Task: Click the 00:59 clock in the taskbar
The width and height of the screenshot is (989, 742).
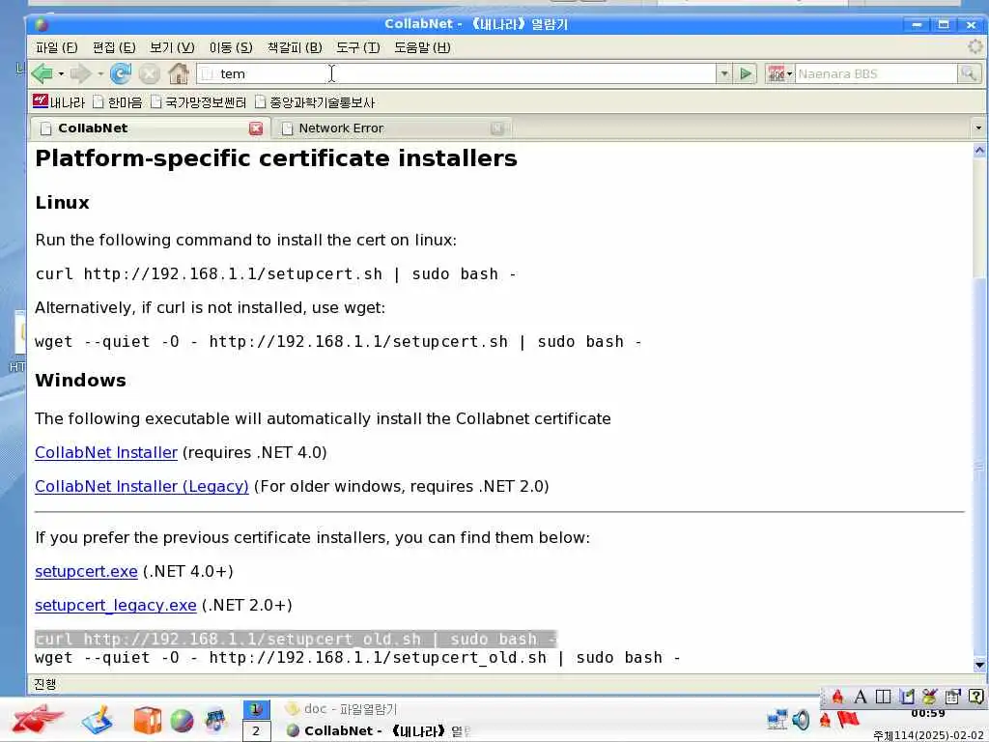Action: (928, 714)
